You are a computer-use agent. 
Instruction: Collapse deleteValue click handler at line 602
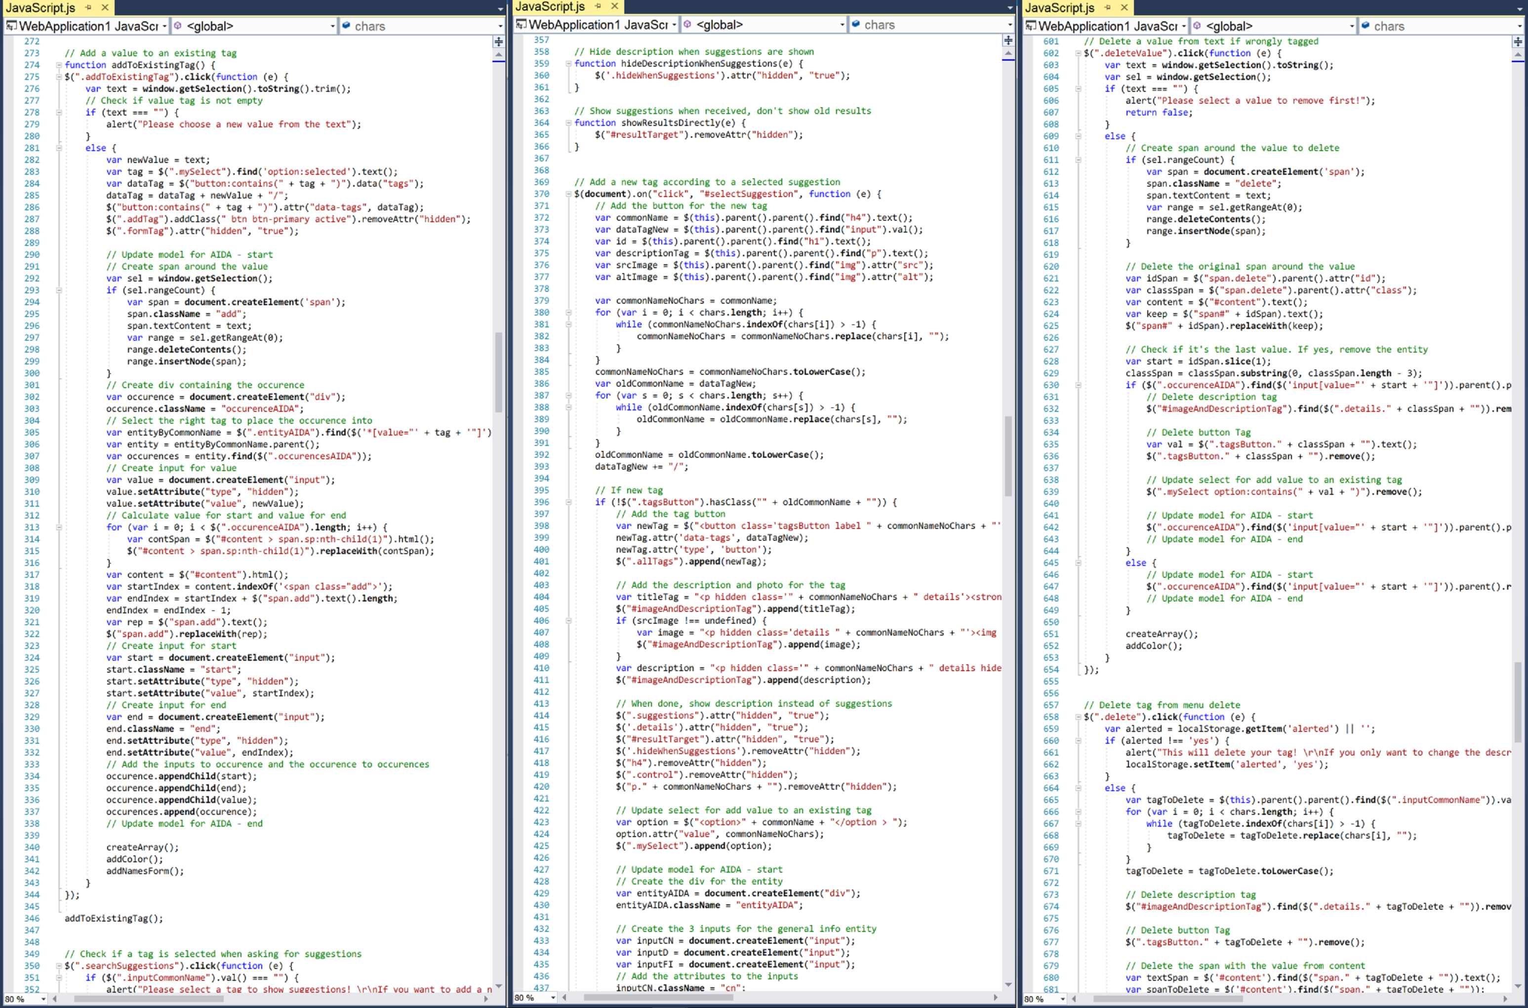1078,53
